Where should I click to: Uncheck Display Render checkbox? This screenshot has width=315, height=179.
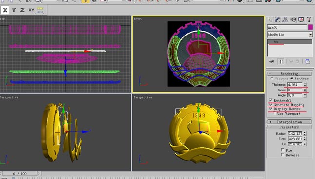271,109
